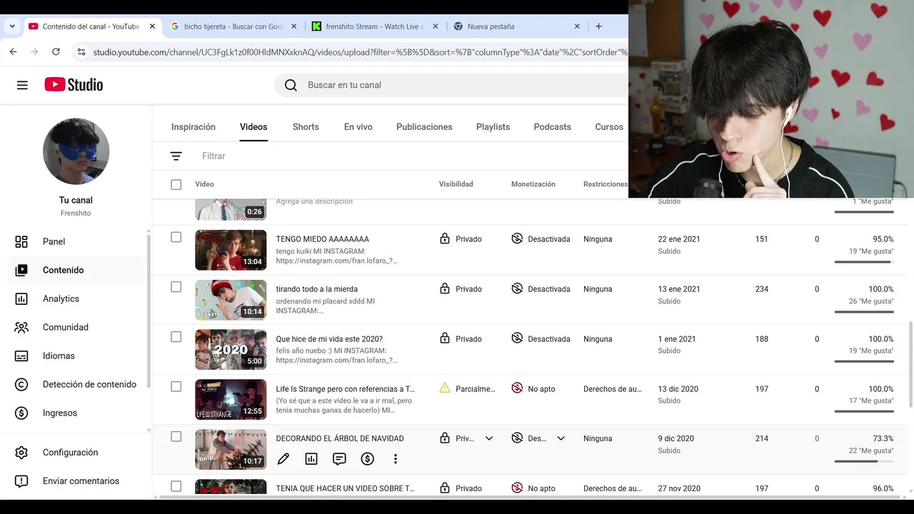This screenshot has width=914, height=514.
Task: Click the Ingresos dollar icon
Action: point(21,413)
